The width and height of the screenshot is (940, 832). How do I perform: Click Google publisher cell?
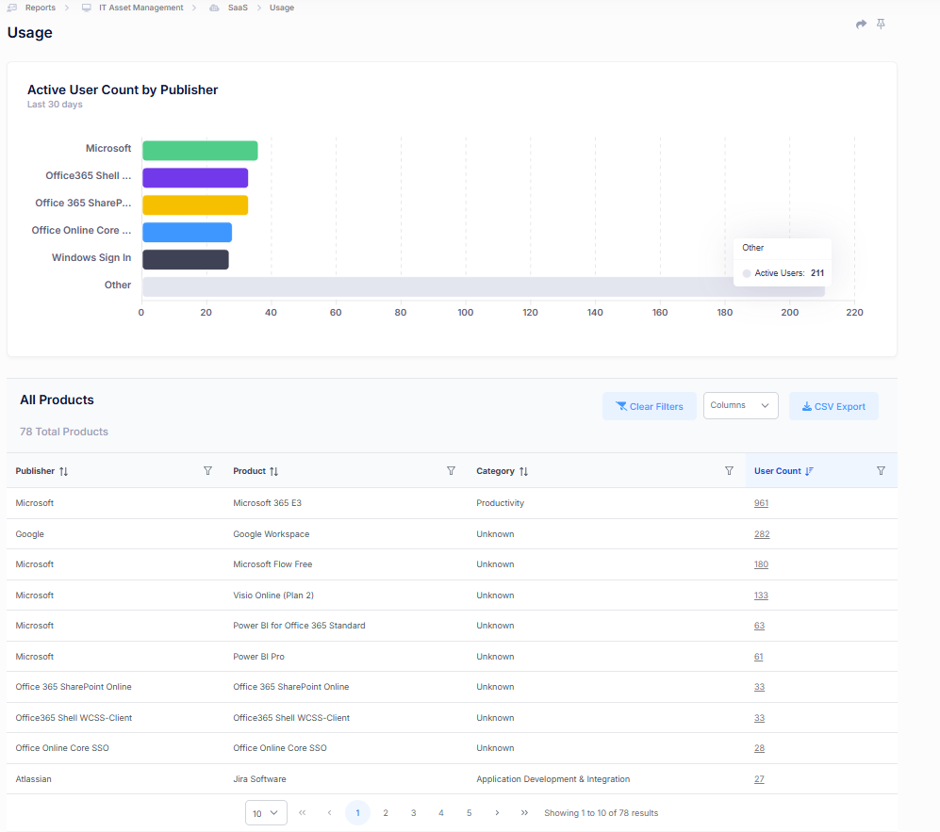30,534
